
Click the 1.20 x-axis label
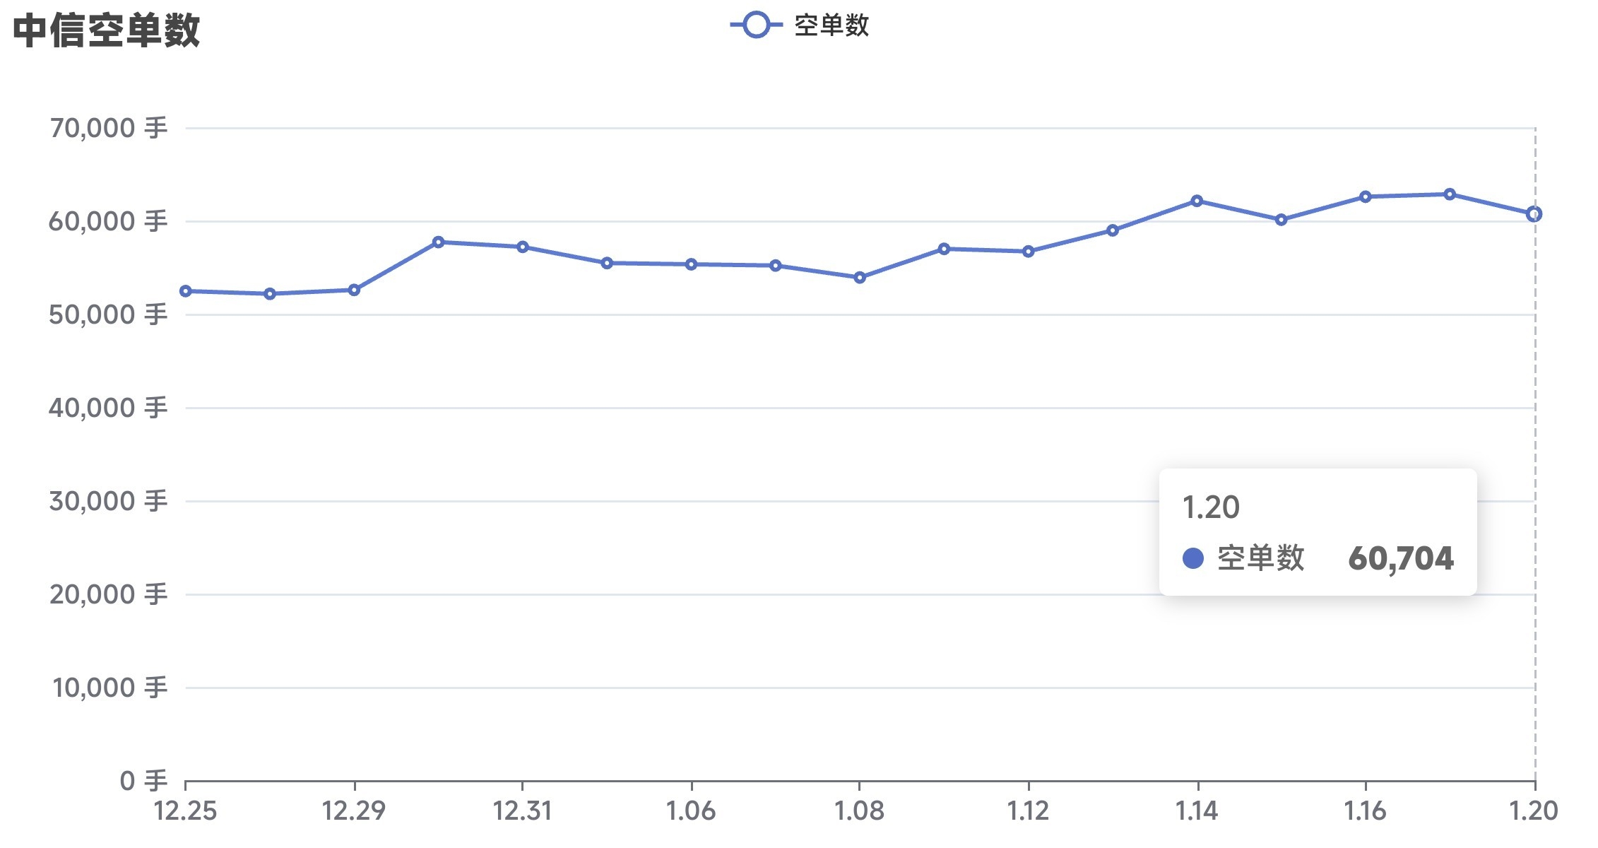[1534, 811]
